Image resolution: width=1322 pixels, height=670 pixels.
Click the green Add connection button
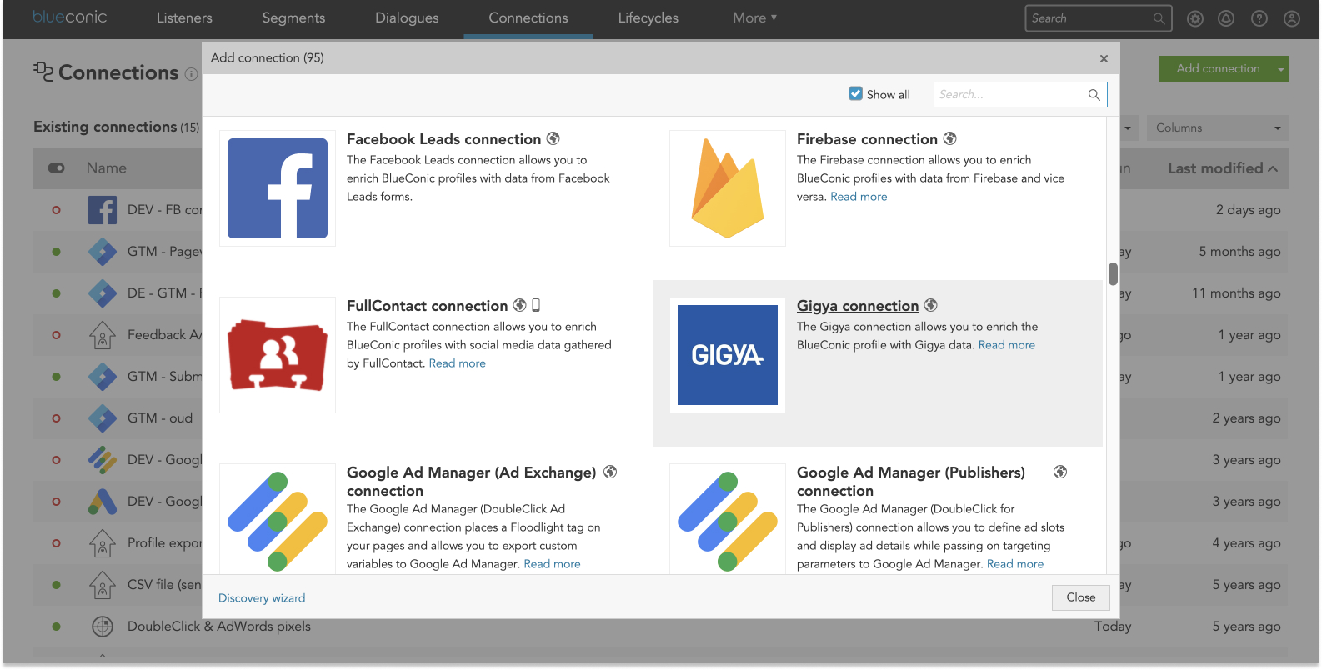tap(1217, 69)
